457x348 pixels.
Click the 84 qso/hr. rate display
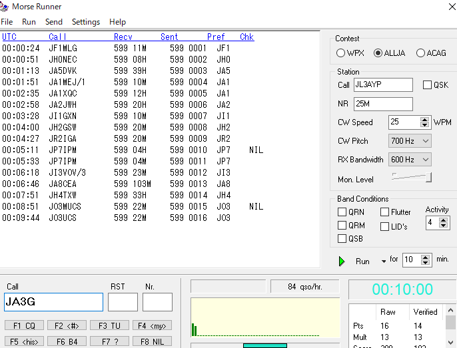click(305, 287)
